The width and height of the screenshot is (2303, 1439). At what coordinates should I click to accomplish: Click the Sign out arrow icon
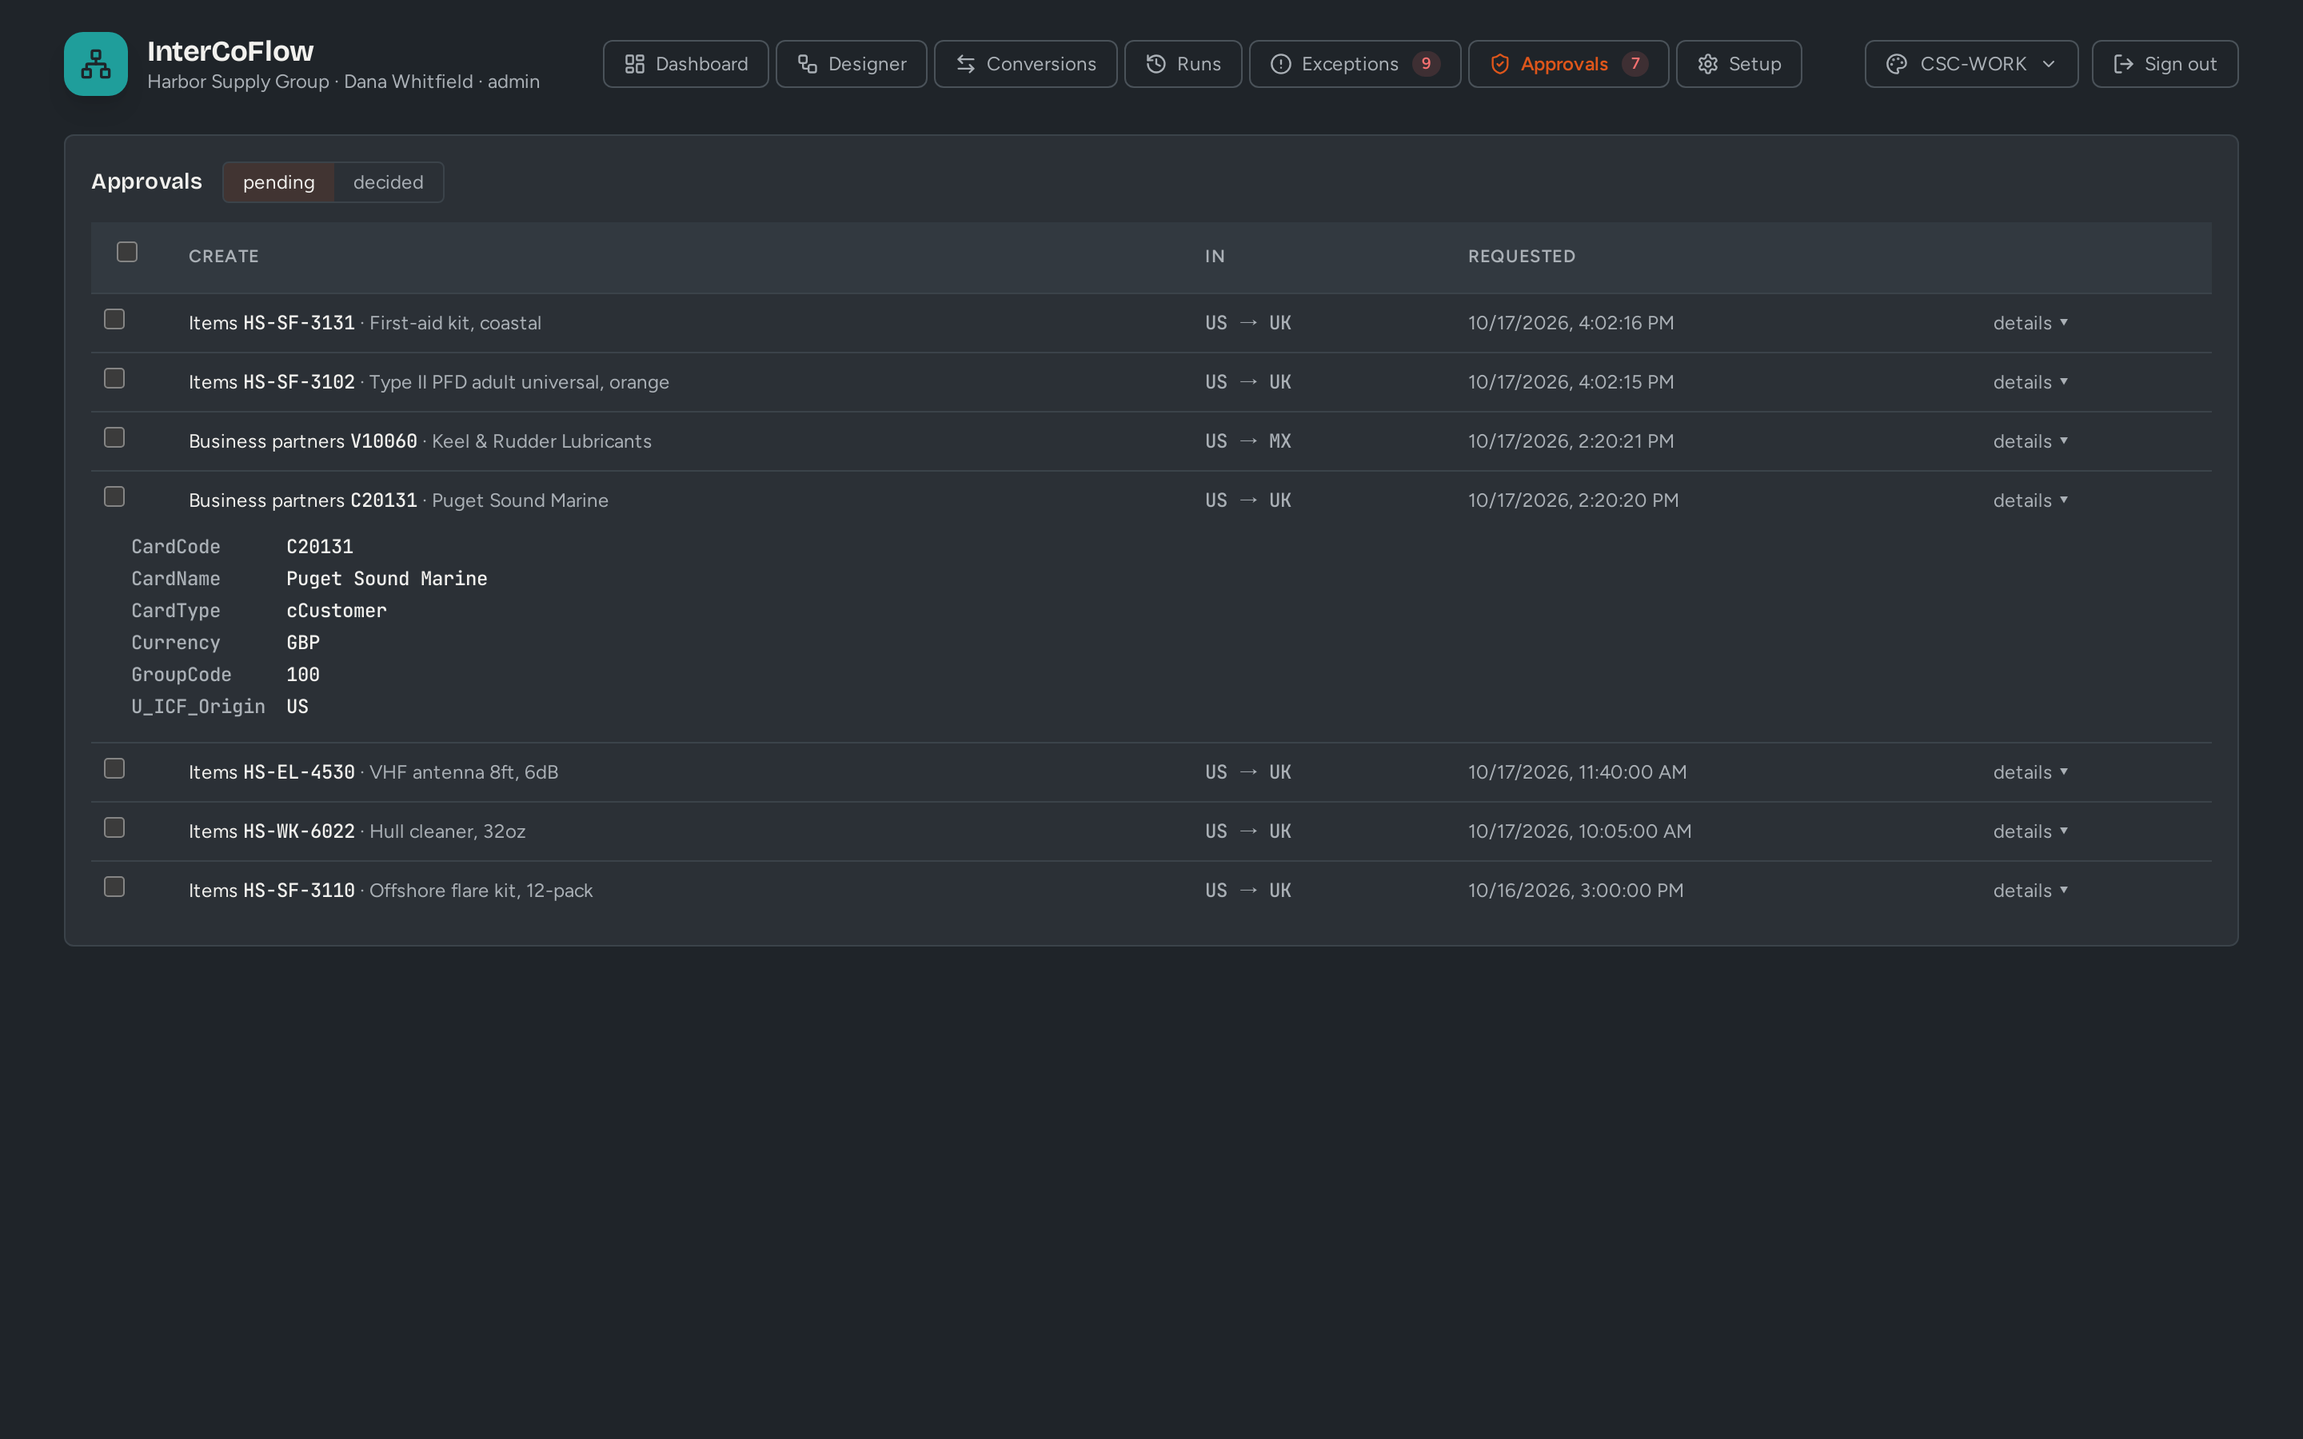(2123, 64)
